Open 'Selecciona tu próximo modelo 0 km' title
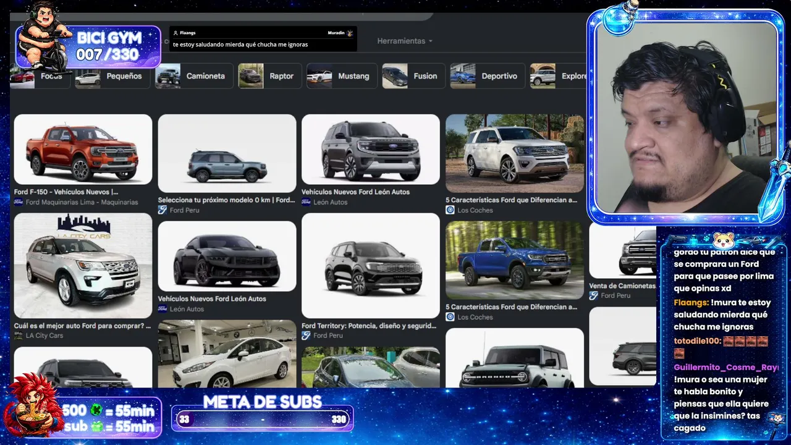 [226, 200]
